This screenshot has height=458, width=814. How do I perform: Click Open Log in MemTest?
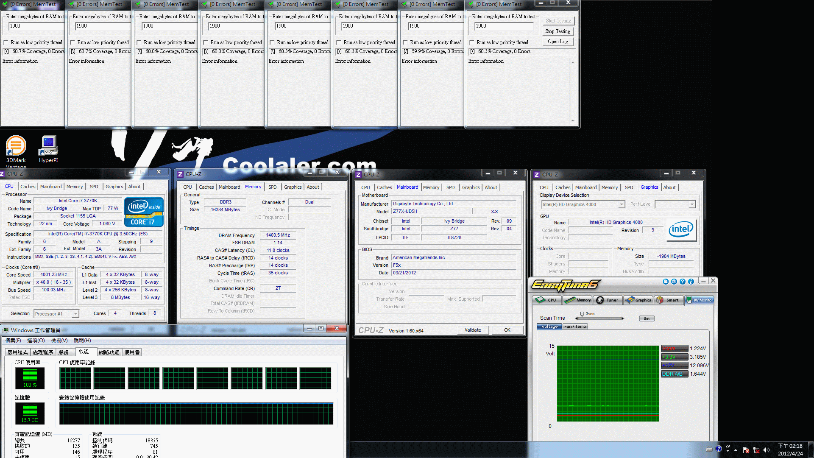pyautogui.click(x=558, y=42)
